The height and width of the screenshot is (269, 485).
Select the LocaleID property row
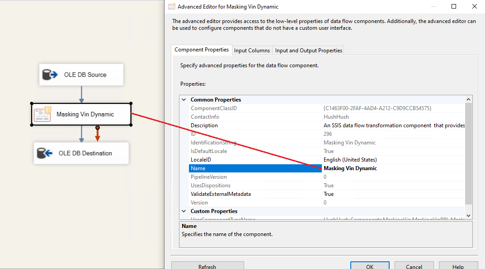click(x=201, y=160)
